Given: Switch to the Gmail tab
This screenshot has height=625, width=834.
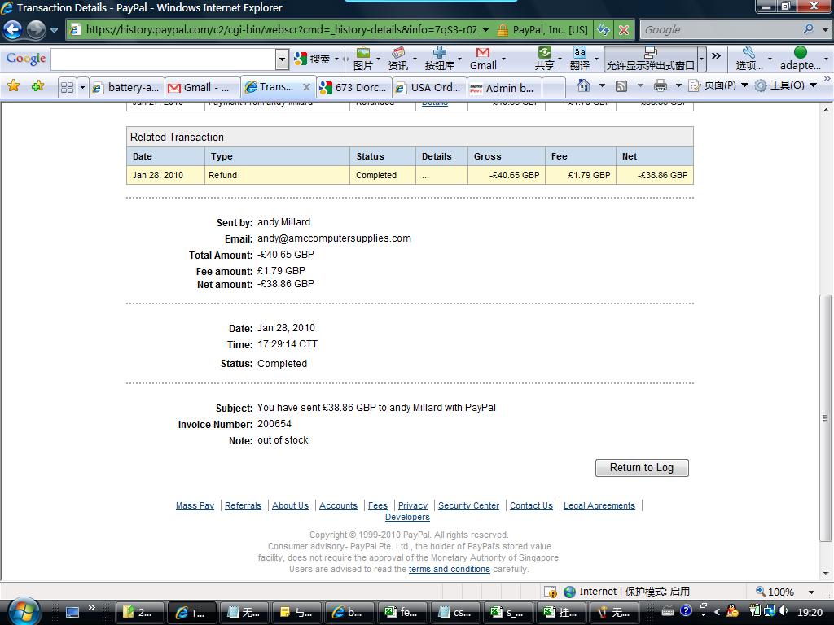Looking at the screenshot, I should click(x=203, y=88).
